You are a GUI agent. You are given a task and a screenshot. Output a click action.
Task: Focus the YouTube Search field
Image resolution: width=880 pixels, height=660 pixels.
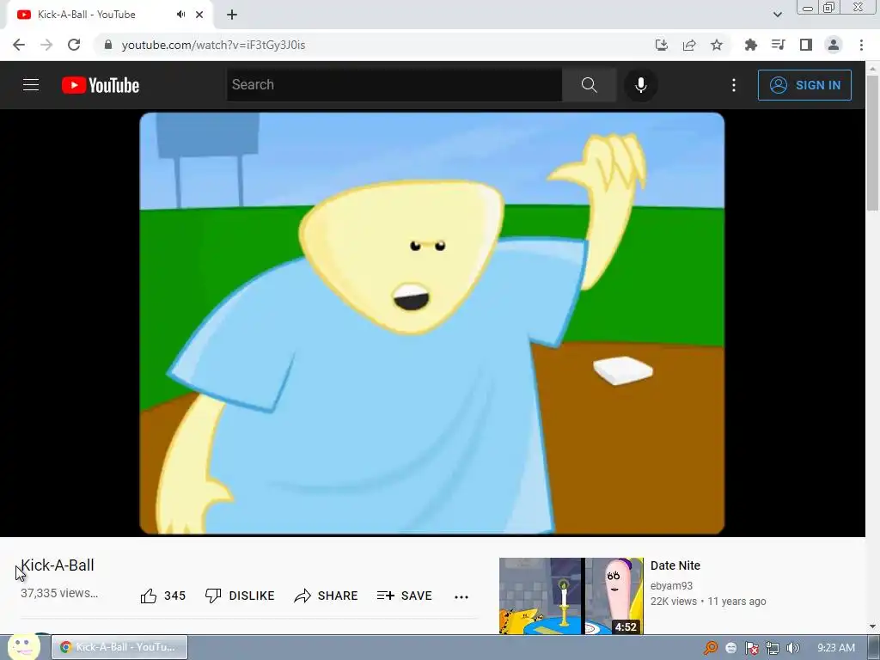394,85
